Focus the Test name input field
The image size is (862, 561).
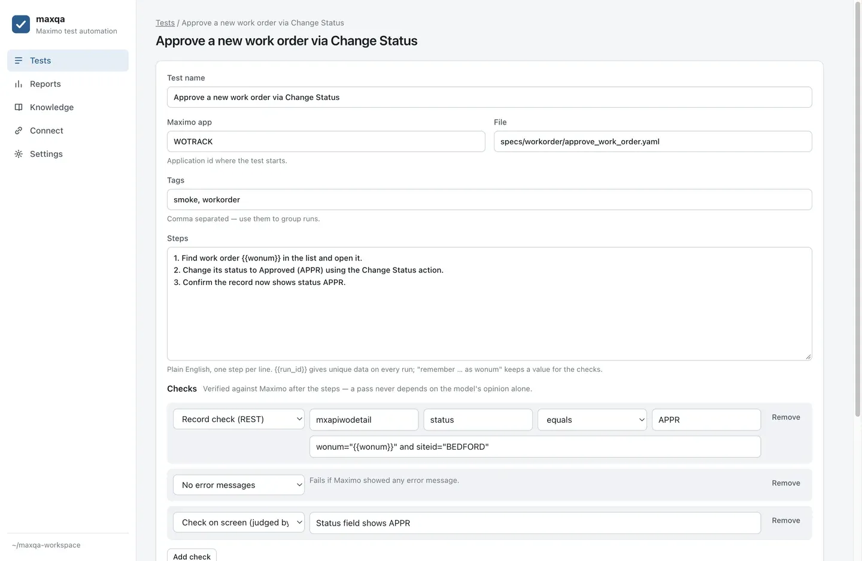coord(490,97)
